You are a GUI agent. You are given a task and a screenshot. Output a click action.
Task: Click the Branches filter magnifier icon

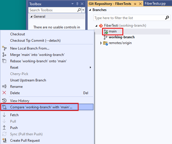(167, 18)
